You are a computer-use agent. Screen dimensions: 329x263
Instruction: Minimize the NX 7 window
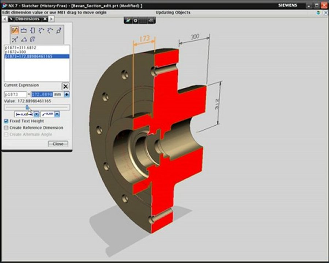click(x=309, y=6)
